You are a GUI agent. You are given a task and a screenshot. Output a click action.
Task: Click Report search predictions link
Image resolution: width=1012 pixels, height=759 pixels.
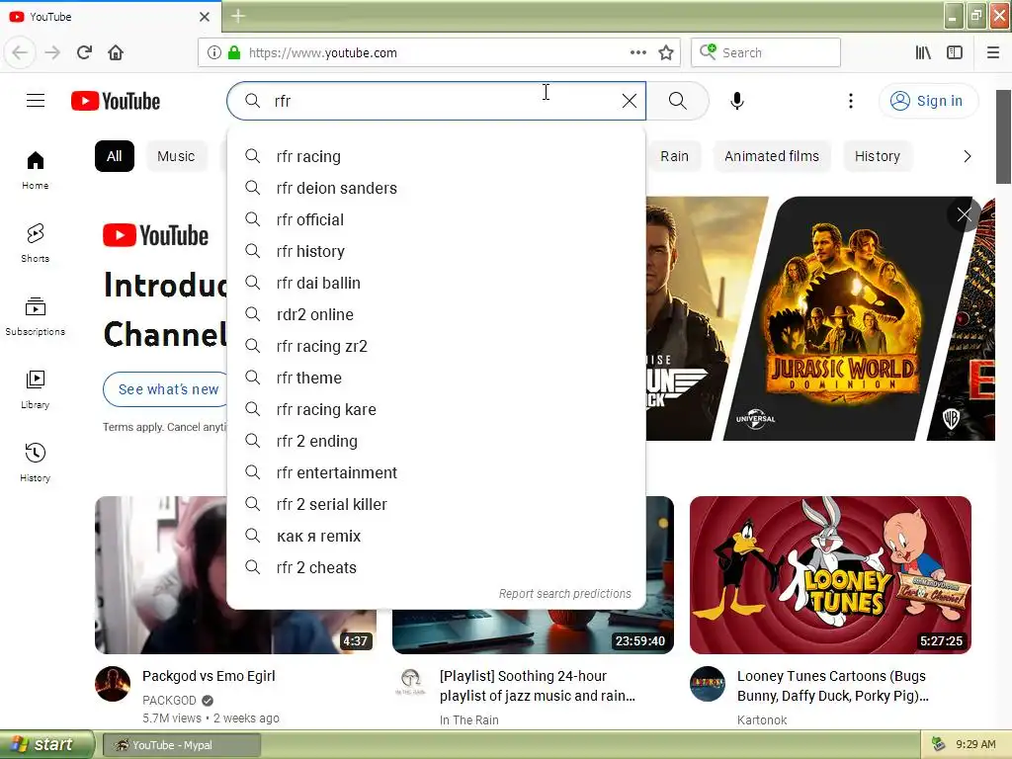coord(564,593)
